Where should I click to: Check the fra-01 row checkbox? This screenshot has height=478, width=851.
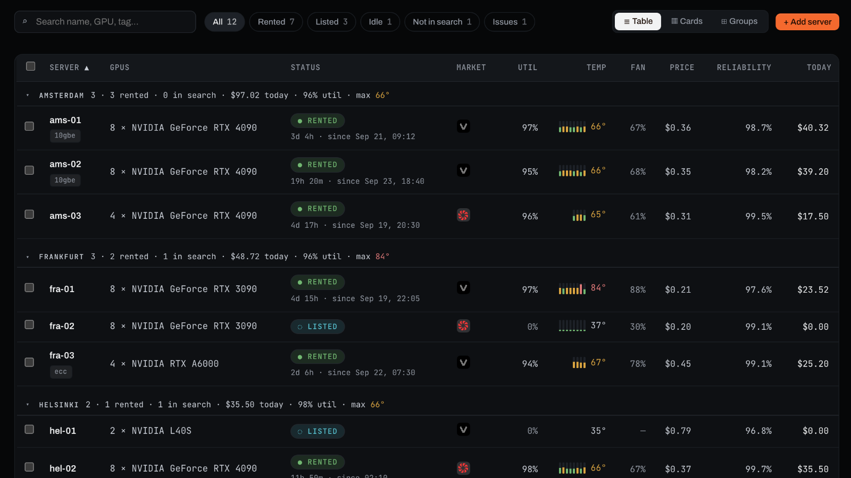tap(29, 288)
